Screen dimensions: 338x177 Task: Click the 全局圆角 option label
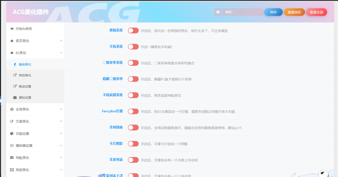tap(116, 127)
